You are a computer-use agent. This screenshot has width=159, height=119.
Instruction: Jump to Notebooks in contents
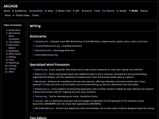pyautogui.click(x=14, y=51)
